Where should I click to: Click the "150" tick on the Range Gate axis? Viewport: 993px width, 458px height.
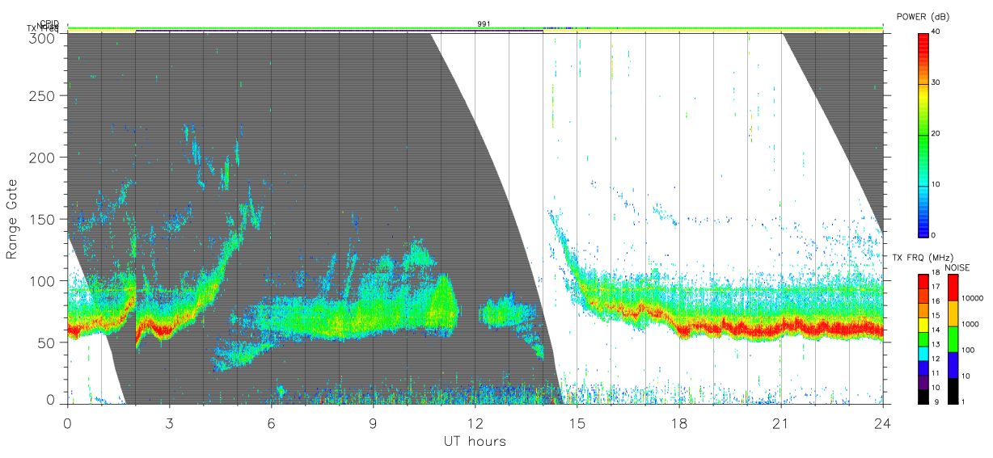click(x=44, y=219)
